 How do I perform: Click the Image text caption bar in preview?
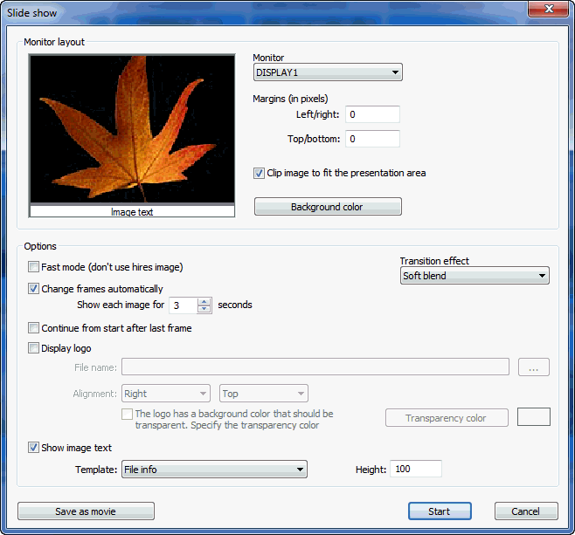click(x=132, y=212)
